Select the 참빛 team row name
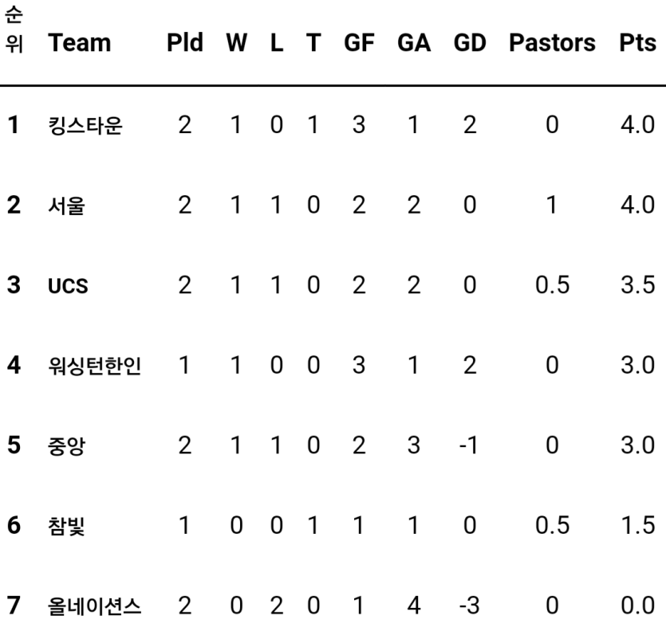 click(66, 526)
